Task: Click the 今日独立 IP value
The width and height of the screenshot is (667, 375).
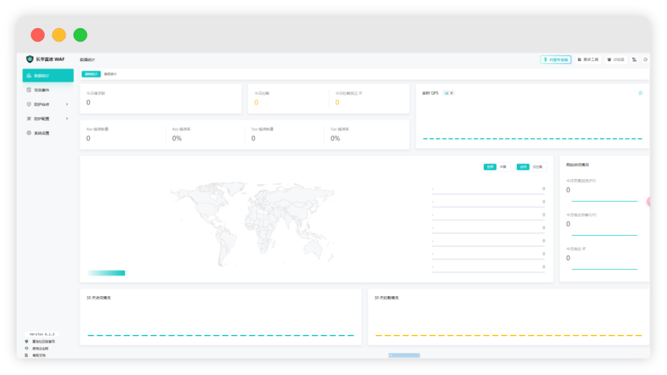Action: (568, 258)
